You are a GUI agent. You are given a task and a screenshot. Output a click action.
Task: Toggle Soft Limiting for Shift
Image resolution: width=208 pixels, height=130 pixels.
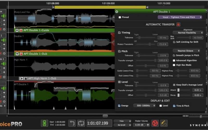[x=174, y=42]
